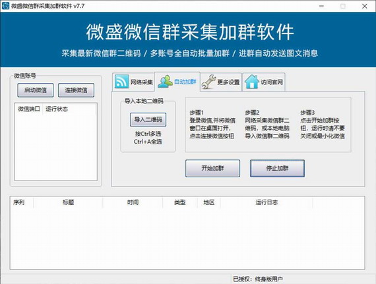
Task: Click the 地区 column header
Action: (208, 202)
